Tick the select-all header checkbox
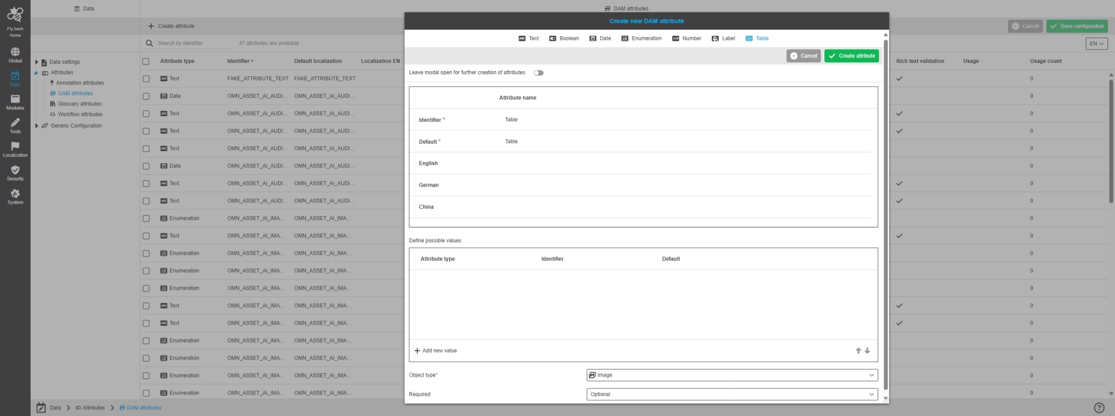The height and width of the screenshot is (416, 1115). [x=146, y=61]
